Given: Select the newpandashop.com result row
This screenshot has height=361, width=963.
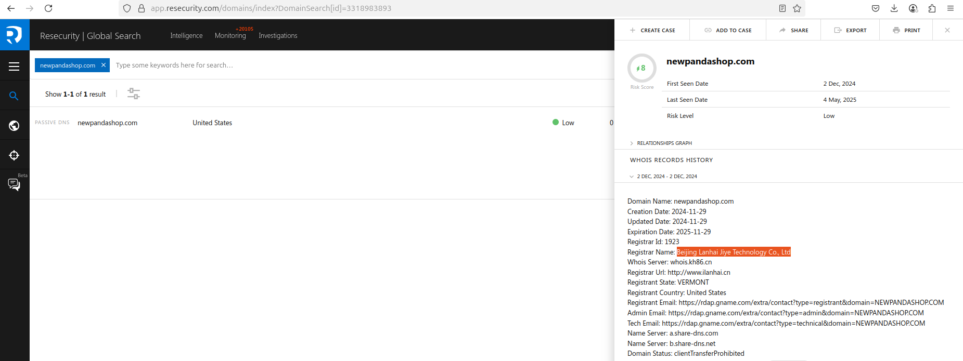Looking at the screenshot, I should click(x=322, y=123).
